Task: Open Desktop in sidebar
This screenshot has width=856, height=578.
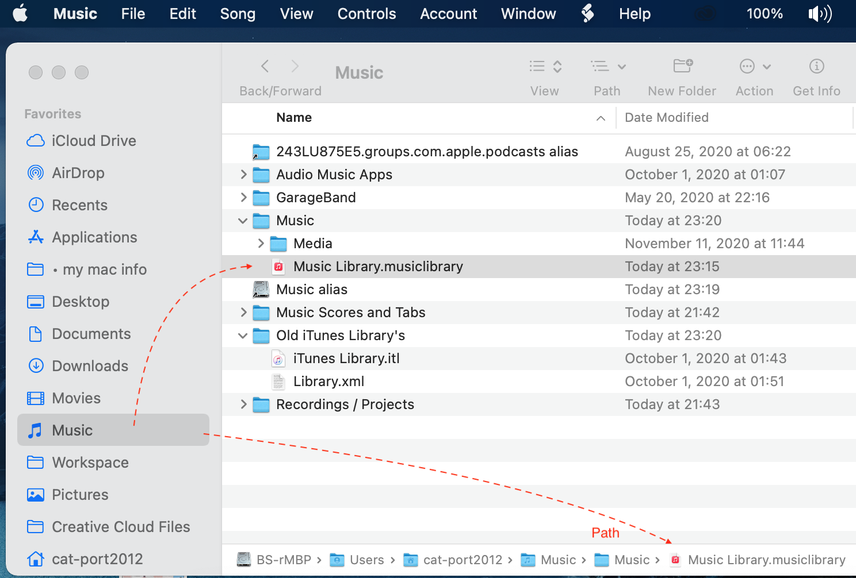Action: point(113,302)
